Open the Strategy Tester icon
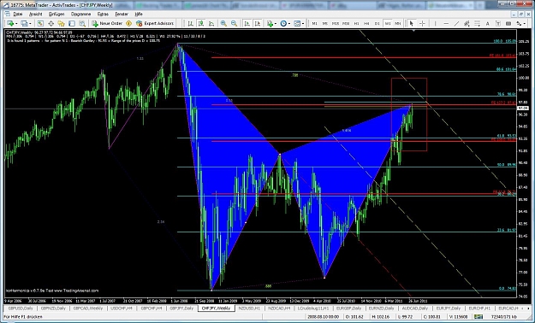Screen dimensions: 535x323 tap(82, 24)
